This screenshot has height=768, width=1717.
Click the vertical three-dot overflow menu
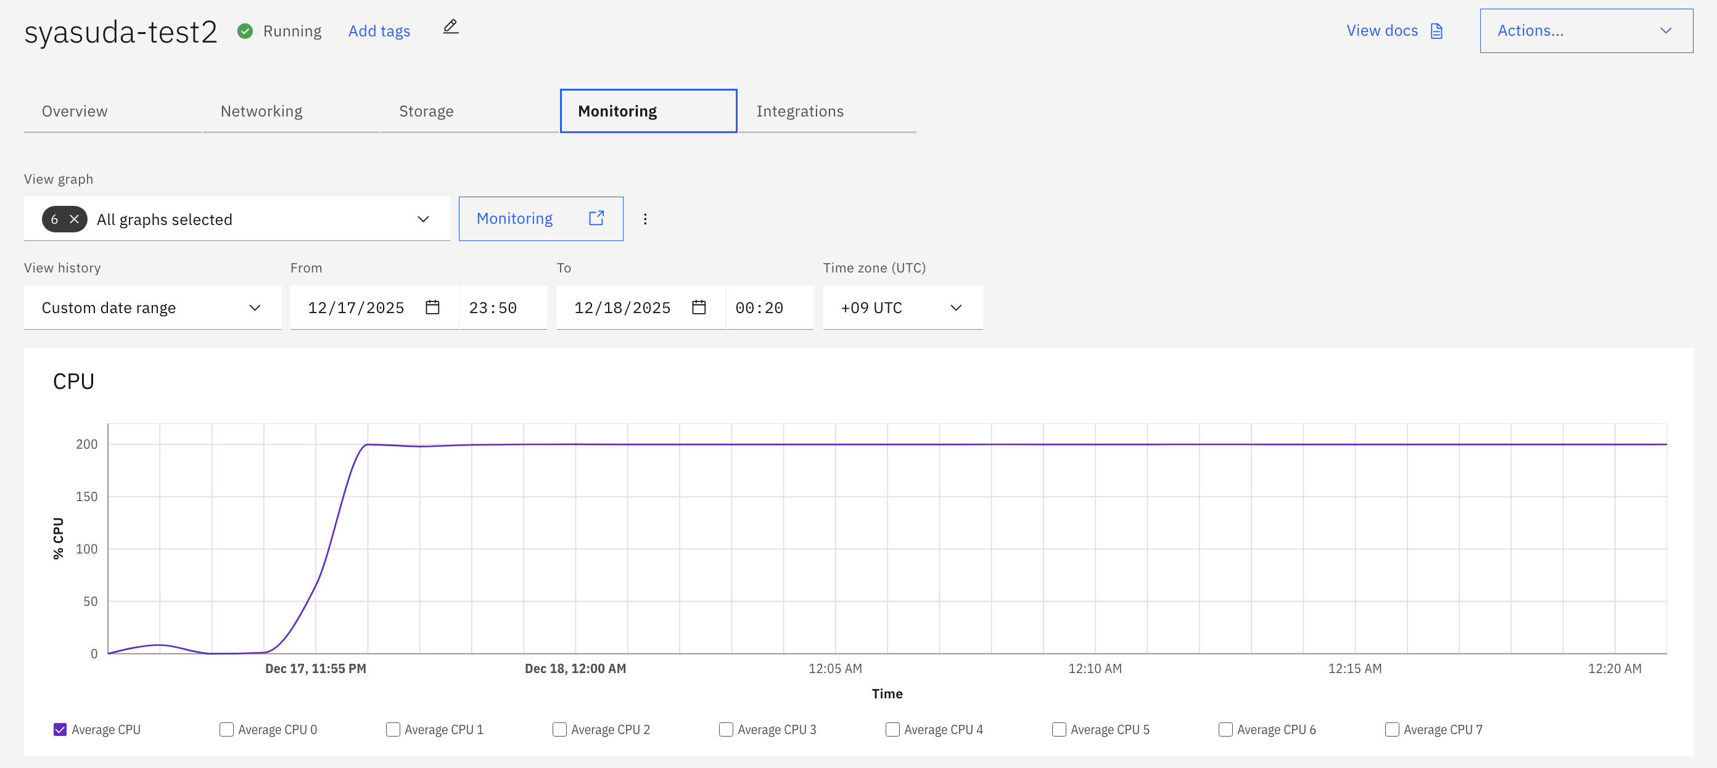point(644,219)
